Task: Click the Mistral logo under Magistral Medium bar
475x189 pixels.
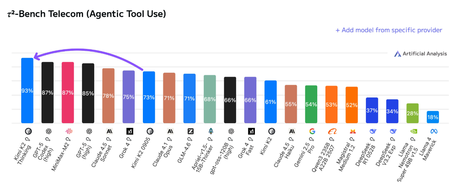Action: 353,131
